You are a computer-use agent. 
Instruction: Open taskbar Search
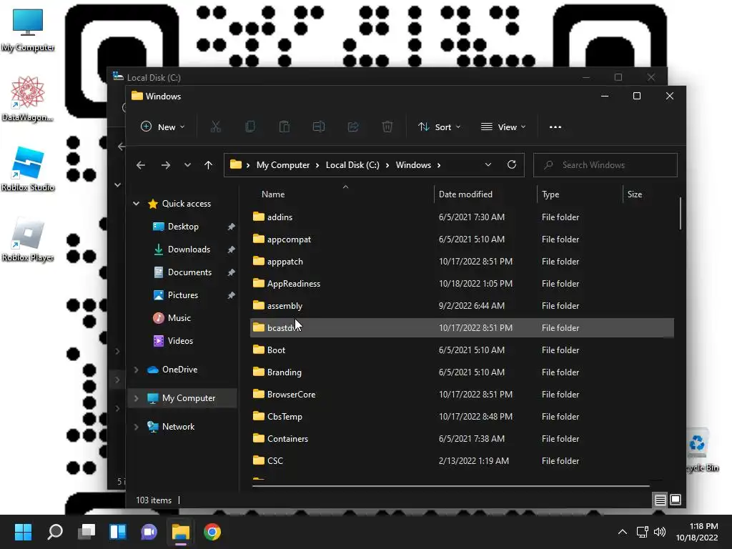pos(55,532)
